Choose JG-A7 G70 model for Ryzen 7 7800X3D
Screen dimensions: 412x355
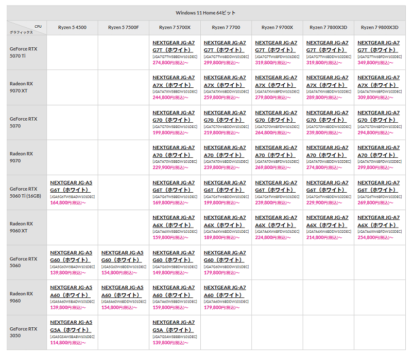pyautogui.click(x=327, y=116)
